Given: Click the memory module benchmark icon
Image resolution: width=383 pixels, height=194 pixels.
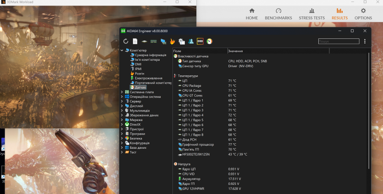Looking at the screenshot, I should [x=154, y=42].
